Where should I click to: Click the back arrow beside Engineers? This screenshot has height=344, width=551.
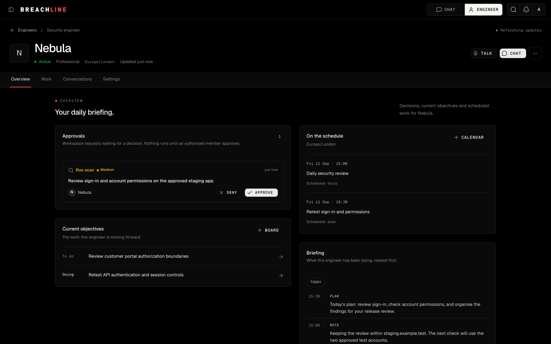pos(12,30)
